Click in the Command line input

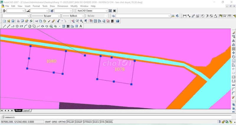tap(118, 117)
